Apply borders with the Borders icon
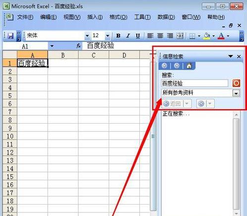247x216 pixels. [192, 36]
